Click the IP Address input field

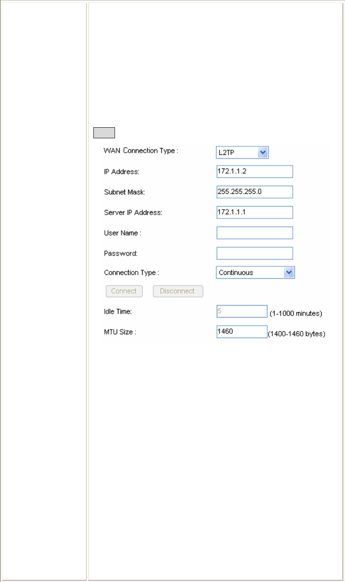pyautogui.click(x=255, y=171)
